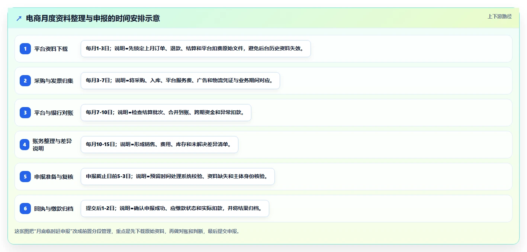Click the 每月3-7日 description box

tap(180, 81)
